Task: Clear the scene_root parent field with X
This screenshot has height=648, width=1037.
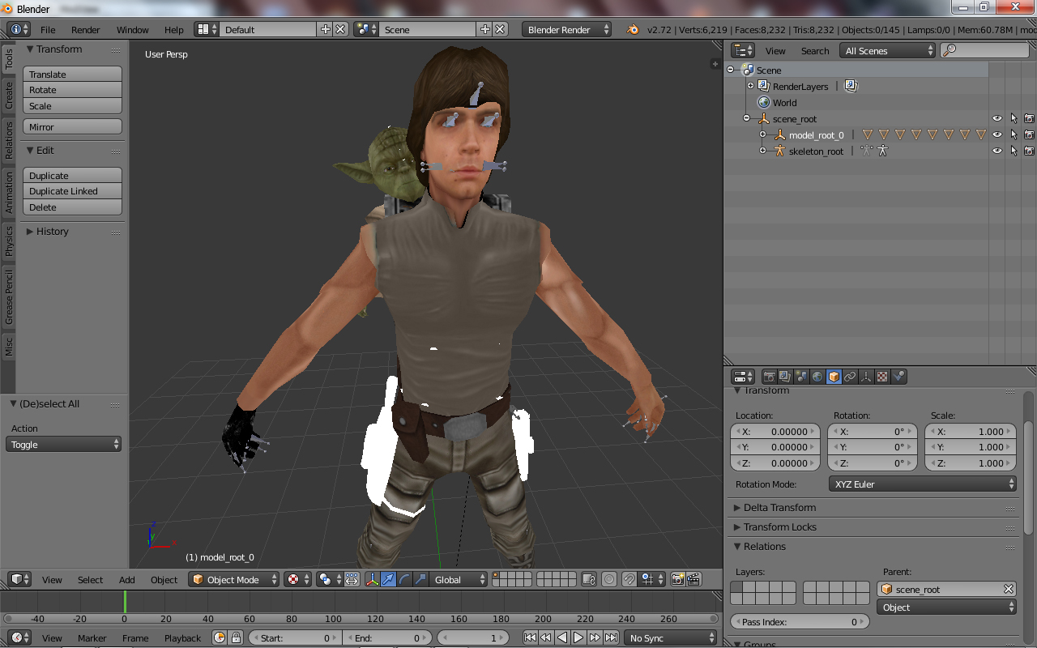Action: (1009, 589)
